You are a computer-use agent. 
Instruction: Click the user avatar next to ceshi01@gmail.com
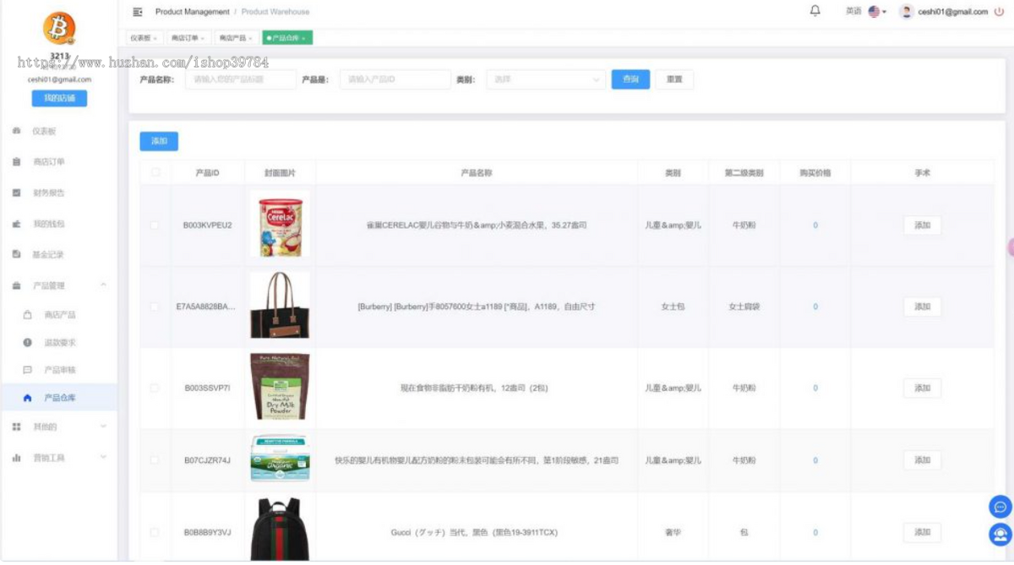[x=907, y=12]
